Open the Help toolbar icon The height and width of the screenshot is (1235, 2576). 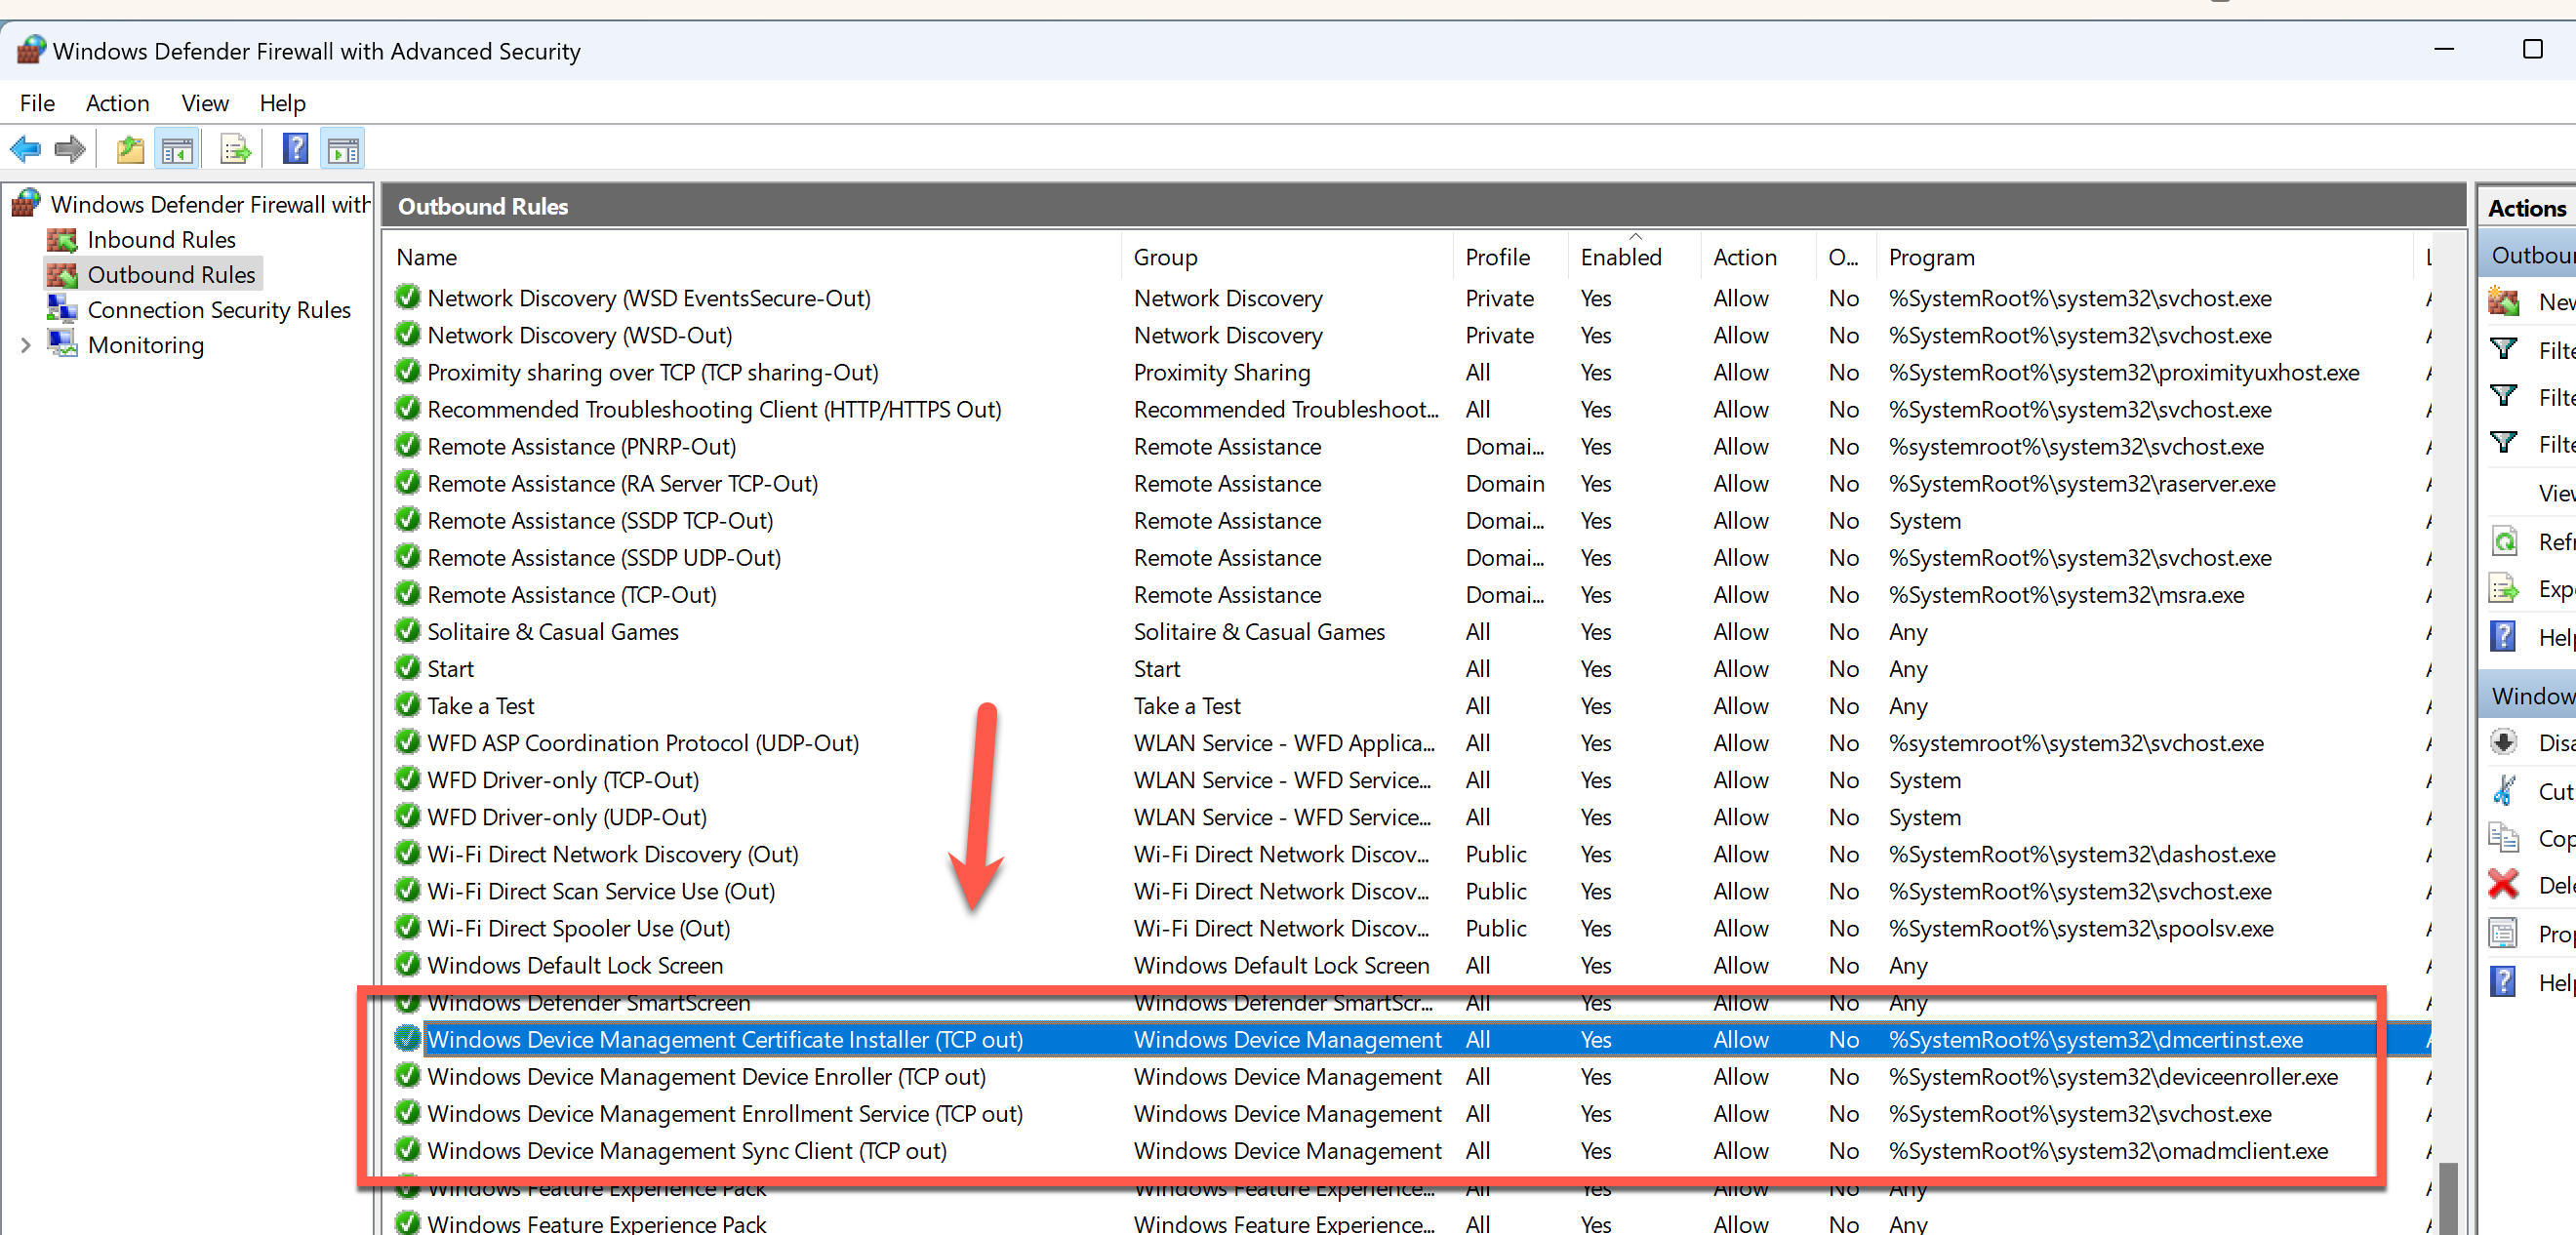click(296, 149)
